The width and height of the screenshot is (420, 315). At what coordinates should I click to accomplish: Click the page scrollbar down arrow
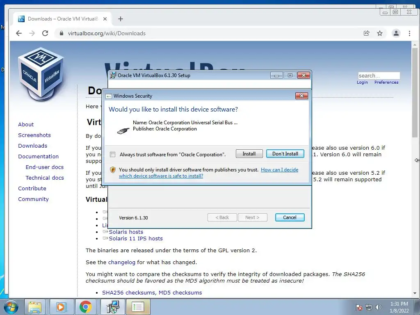point(415,293)
